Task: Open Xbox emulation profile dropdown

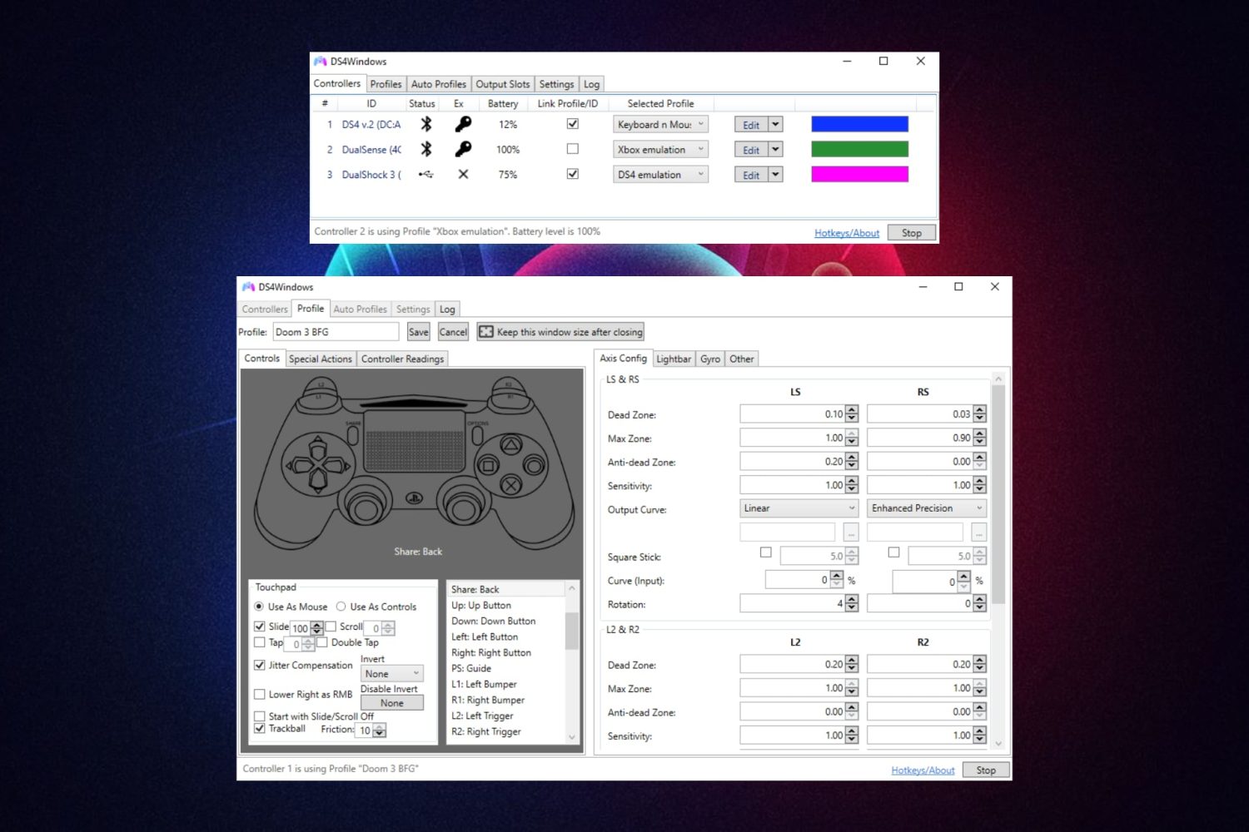Action: pos(660,149)
